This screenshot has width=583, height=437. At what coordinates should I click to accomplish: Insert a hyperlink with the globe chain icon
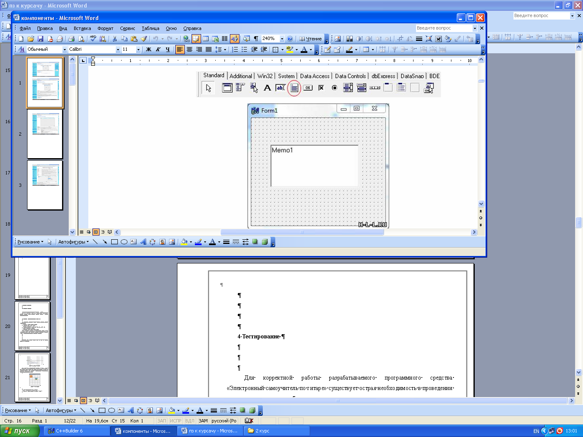(186, 39)
